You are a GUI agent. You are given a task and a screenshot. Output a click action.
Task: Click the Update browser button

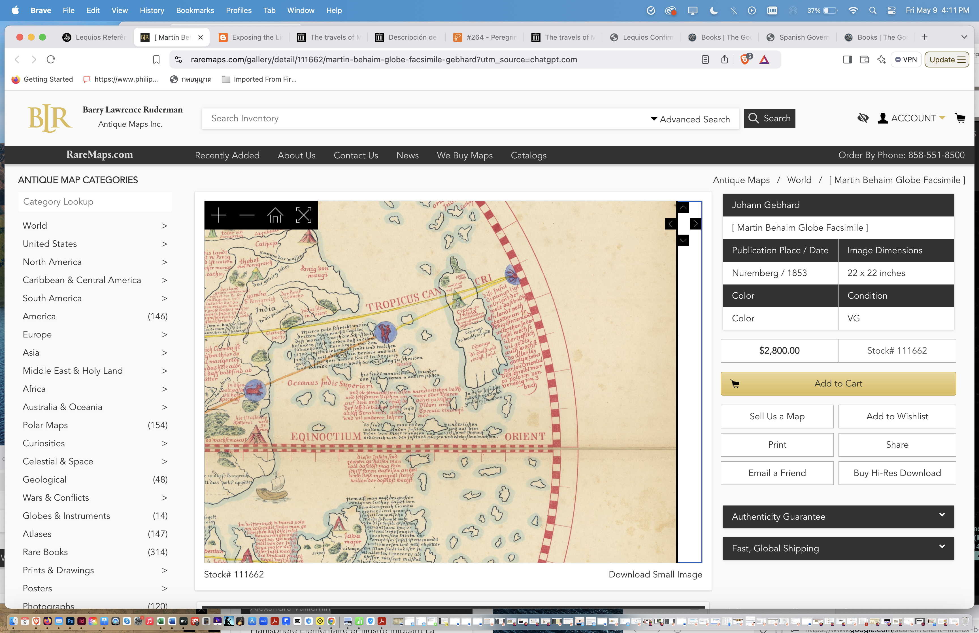click(x=947, y=60)
